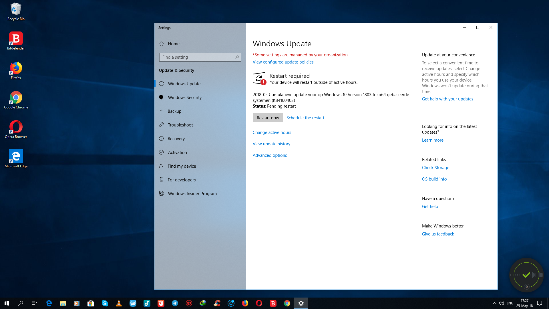Image resolution: width=549 pixels, height=309 pixels.
Task: Click View update history
Action: [271, 144]
